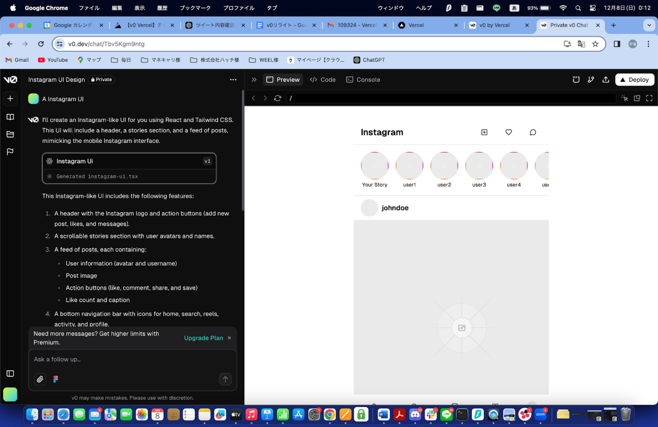Screen dimensions: 658x427
Task: Refresh the preview with reload icon
Action: [278, 98]
